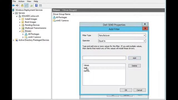Select Boot Images in the tree
The height and width of the screenshot is (100, 178).
[30, 22]
